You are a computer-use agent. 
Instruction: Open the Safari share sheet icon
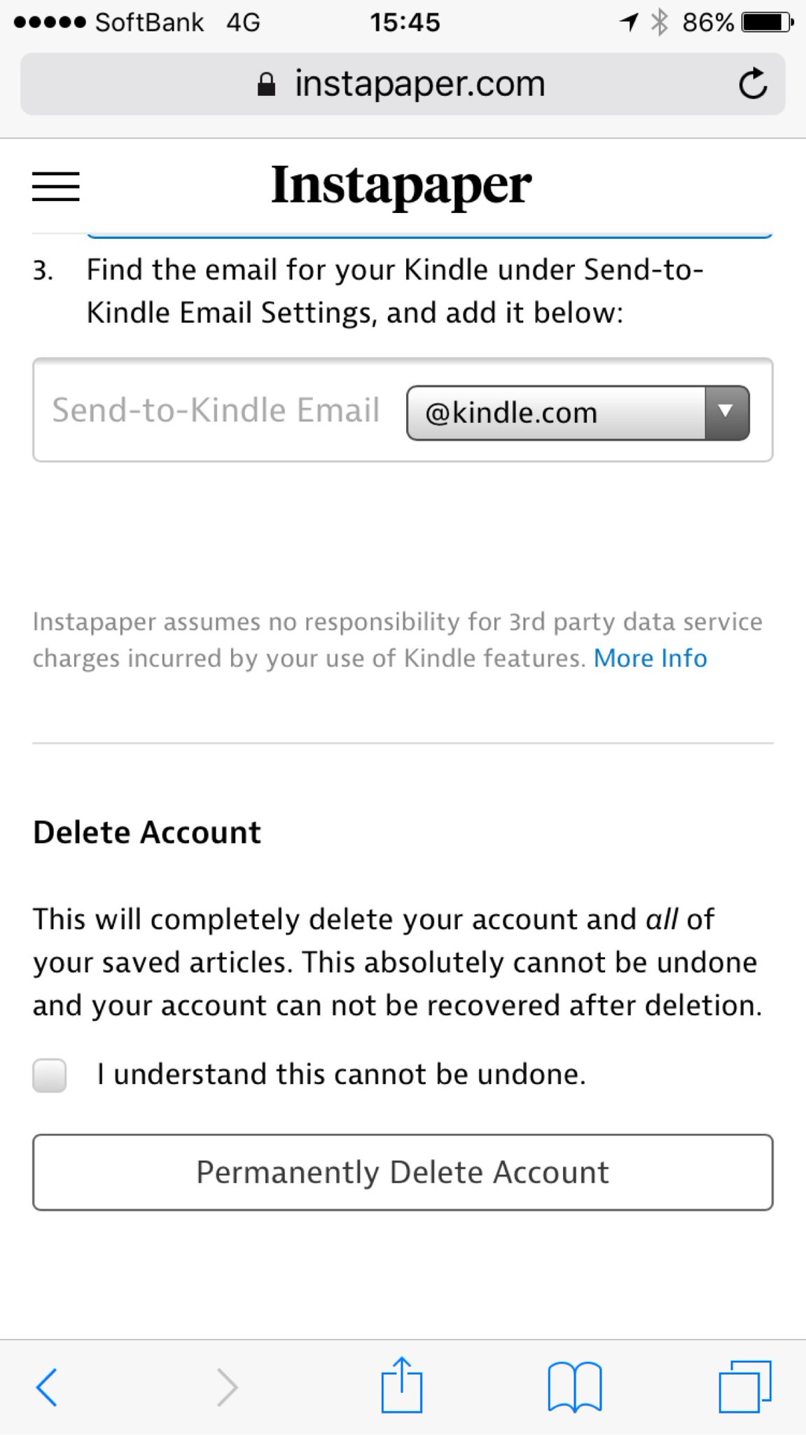point(402,1385)
